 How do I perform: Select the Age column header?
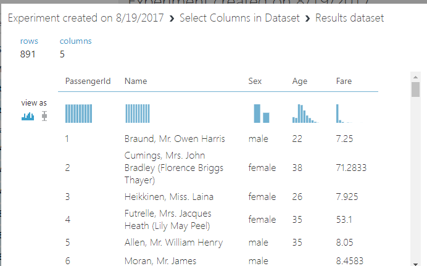pos(300,81)
